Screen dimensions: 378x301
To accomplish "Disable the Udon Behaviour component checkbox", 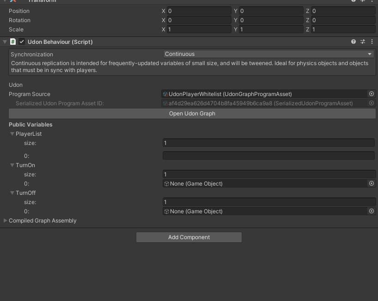I will 22,42.
